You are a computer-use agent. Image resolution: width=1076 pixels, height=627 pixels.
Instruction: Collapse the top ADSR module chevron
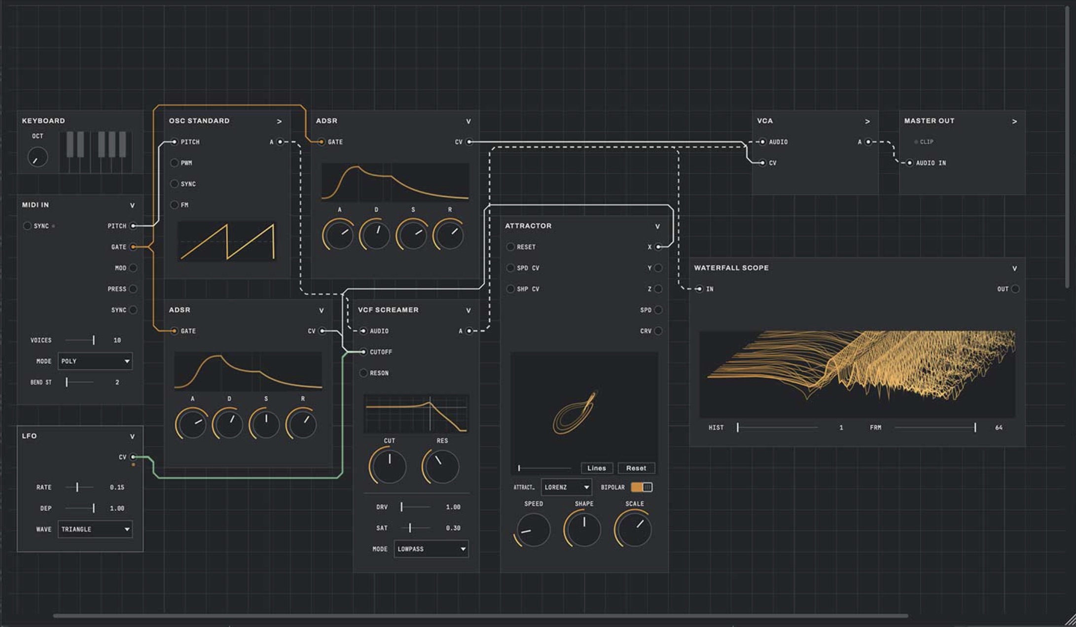[x=468, y=121]
